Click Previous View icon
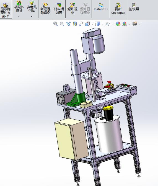 pyautogui.click(x=68, y=24)
